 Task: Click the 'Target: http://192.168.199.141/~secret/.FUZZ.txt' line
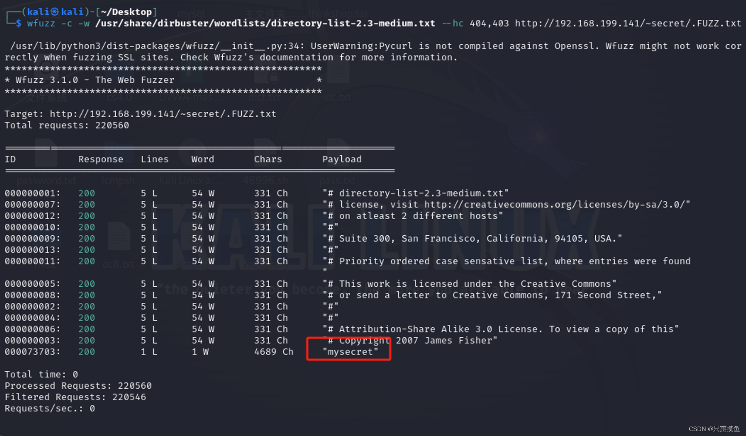tap(140, 114)
